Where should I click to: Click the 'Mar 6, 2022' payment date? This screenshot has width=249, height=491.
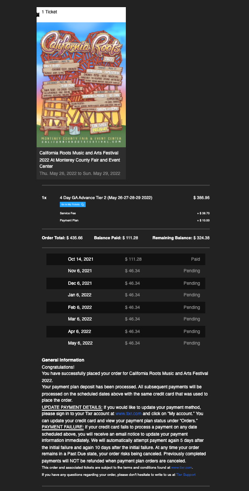click(x=80, y=319)
